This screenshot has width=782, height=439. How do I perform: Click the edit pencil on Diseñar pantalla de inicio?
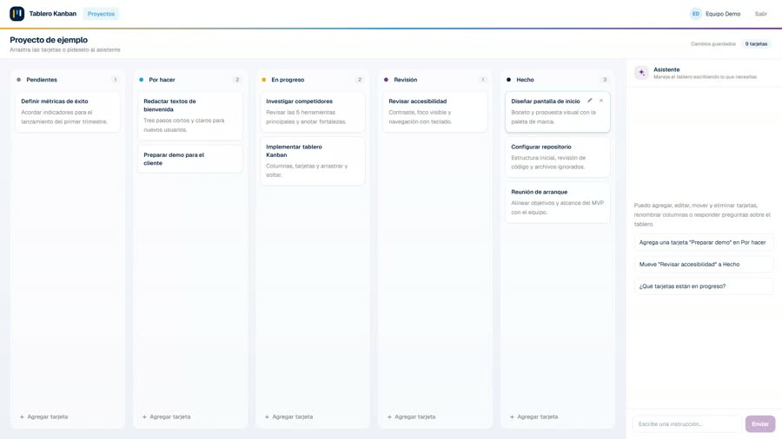(x=589, y=101)
